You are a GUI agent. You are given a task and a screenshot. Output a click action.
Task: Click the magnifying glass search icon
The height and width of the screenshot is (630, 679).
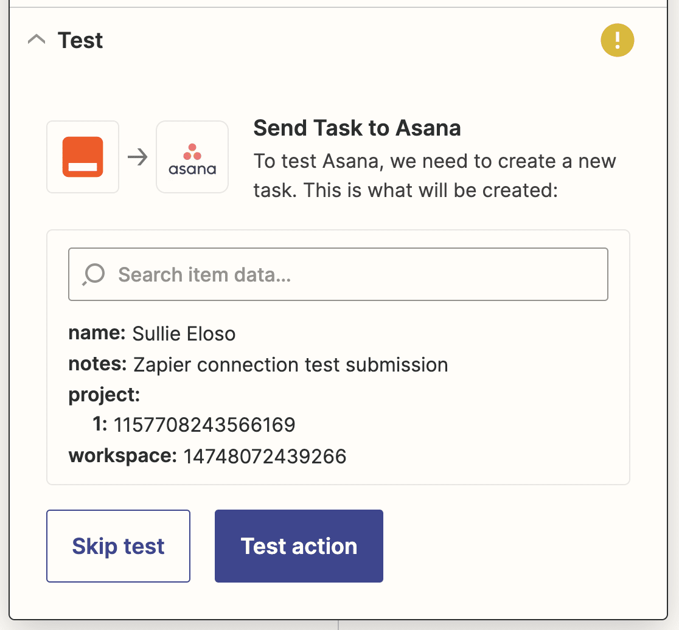pyautogui.click(x=94, y=274)
